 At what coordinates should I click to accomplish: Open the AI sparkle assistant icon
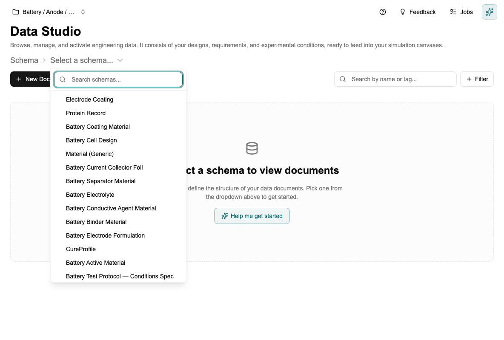tap(489, 12)
